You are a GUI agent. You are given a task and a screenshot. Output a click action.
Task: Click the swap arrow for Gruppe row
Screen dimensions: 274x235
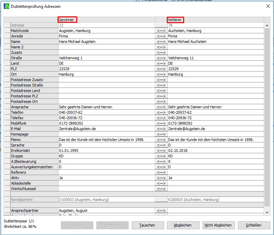(x=161, y=156)
